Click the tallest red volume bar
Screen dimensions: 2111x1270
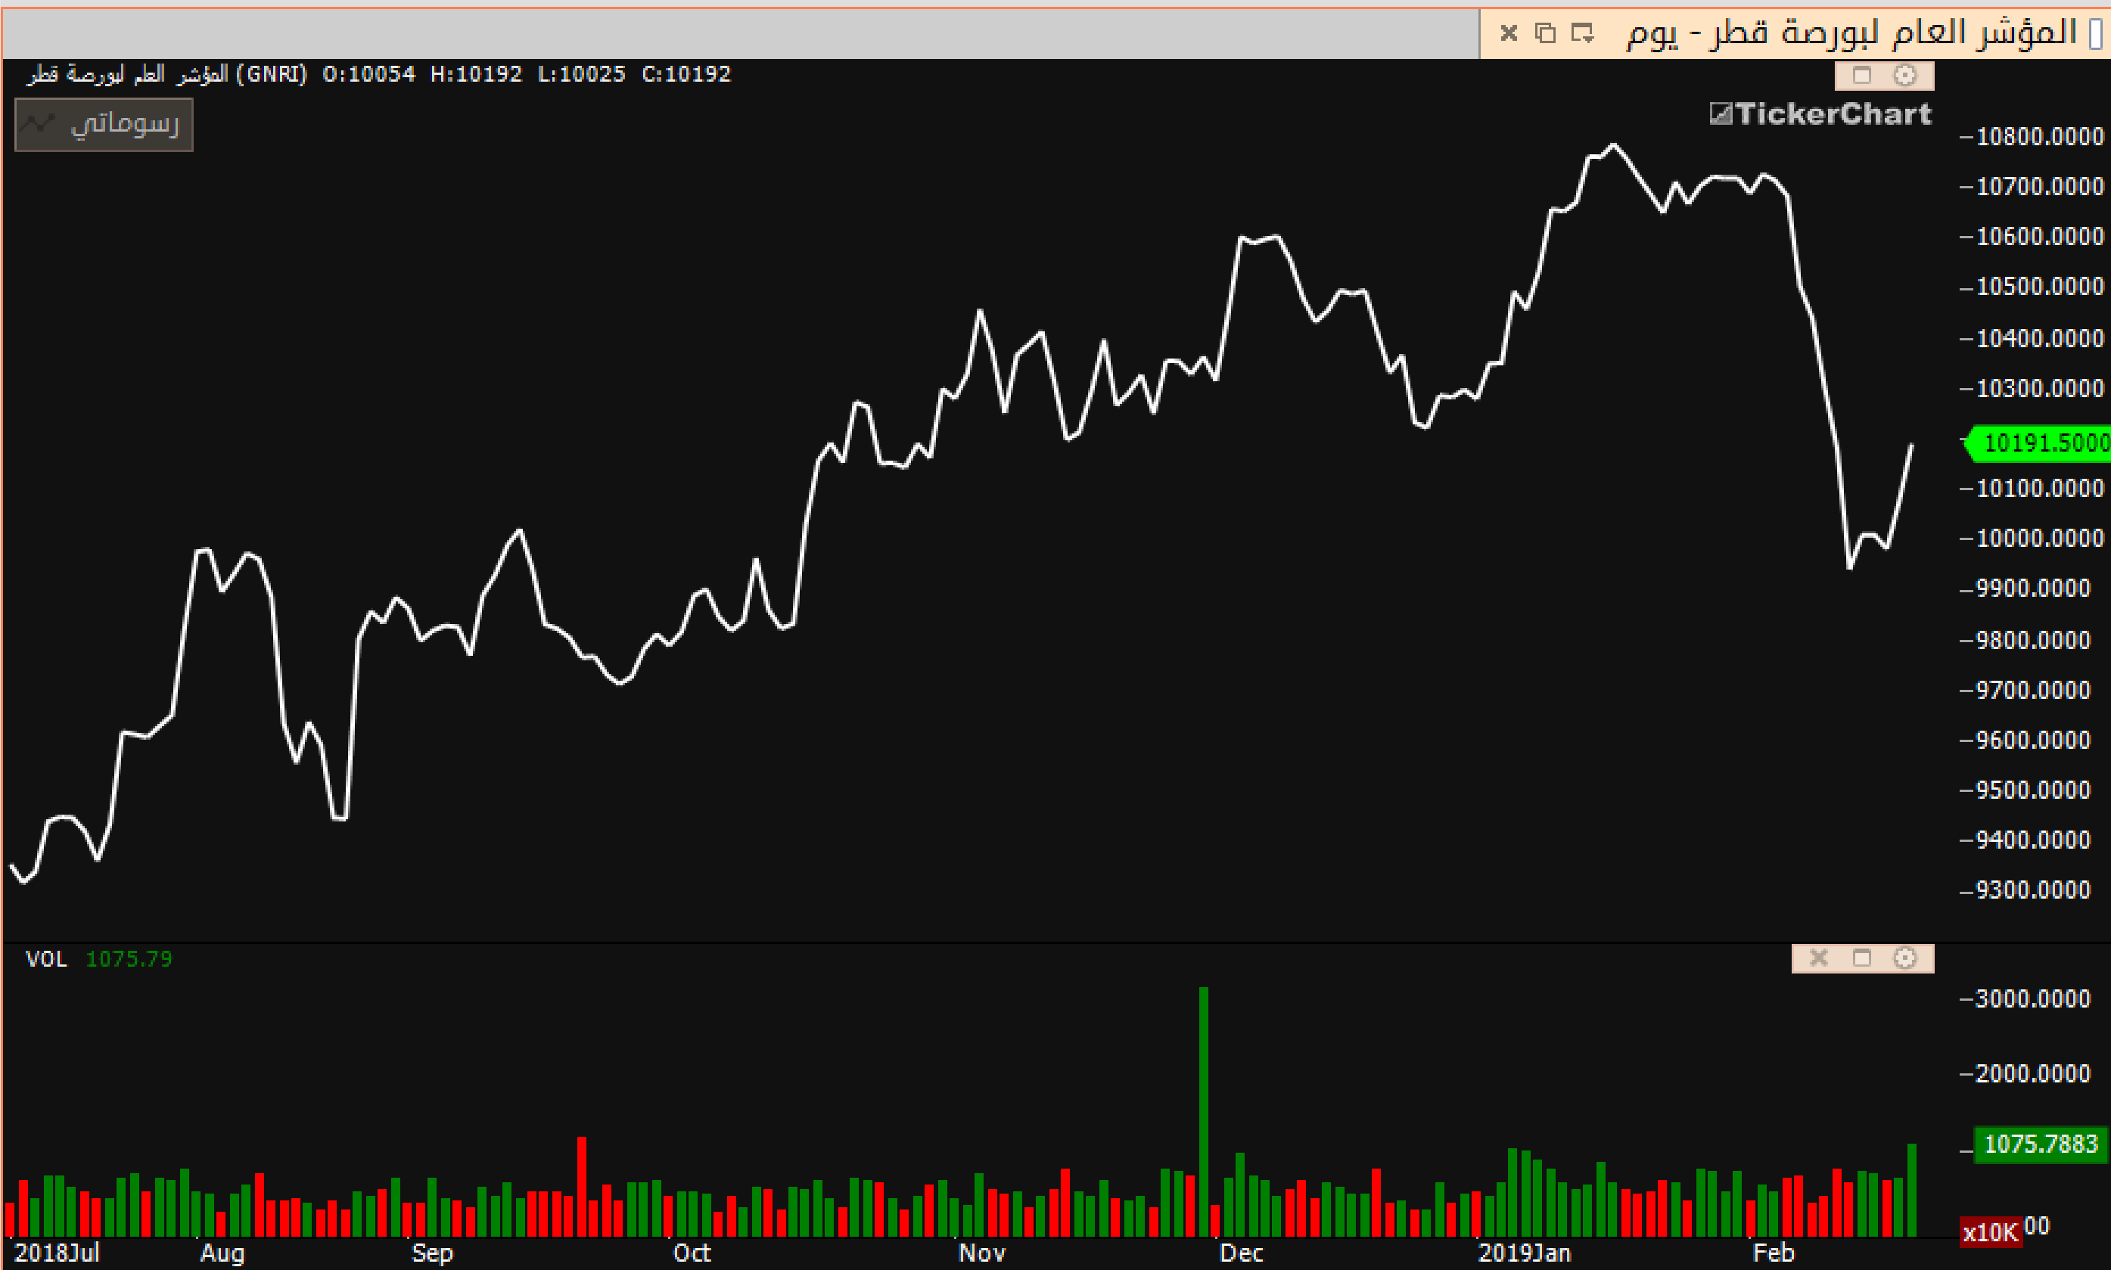point(582,1187)
